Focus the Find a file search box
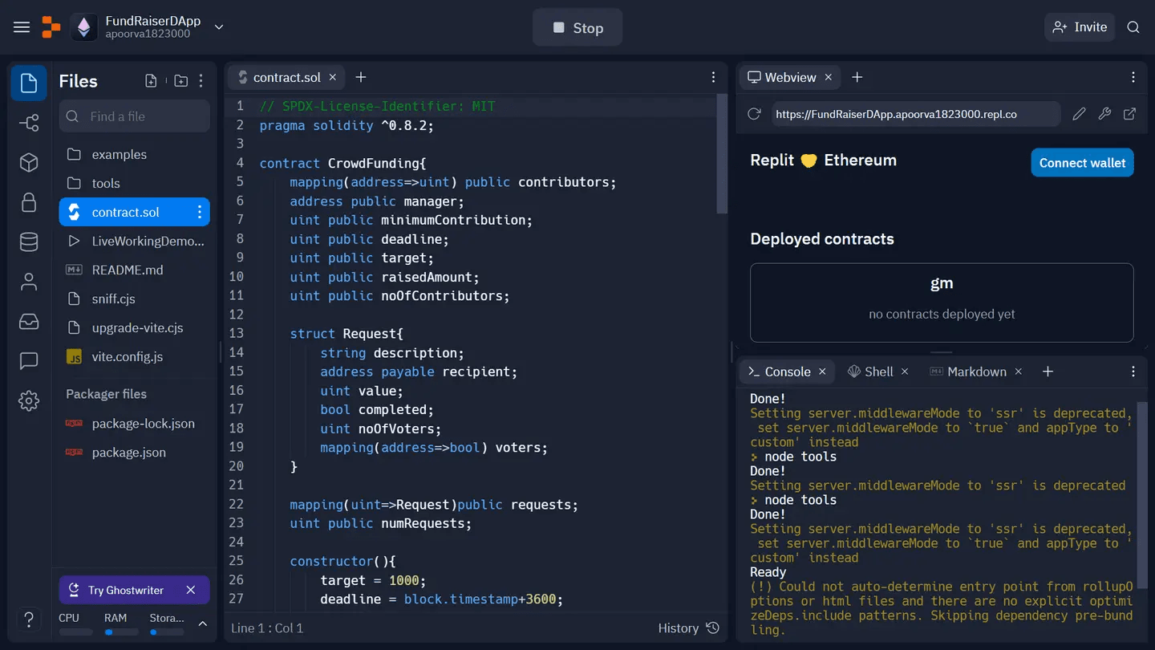The height and width of the screenshot is (650, 1155). (x=134, y=116)
